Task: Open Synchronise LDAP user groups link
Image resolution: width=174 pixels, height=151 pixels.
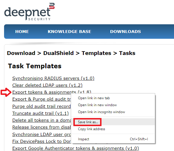Action: click(41, 135)
